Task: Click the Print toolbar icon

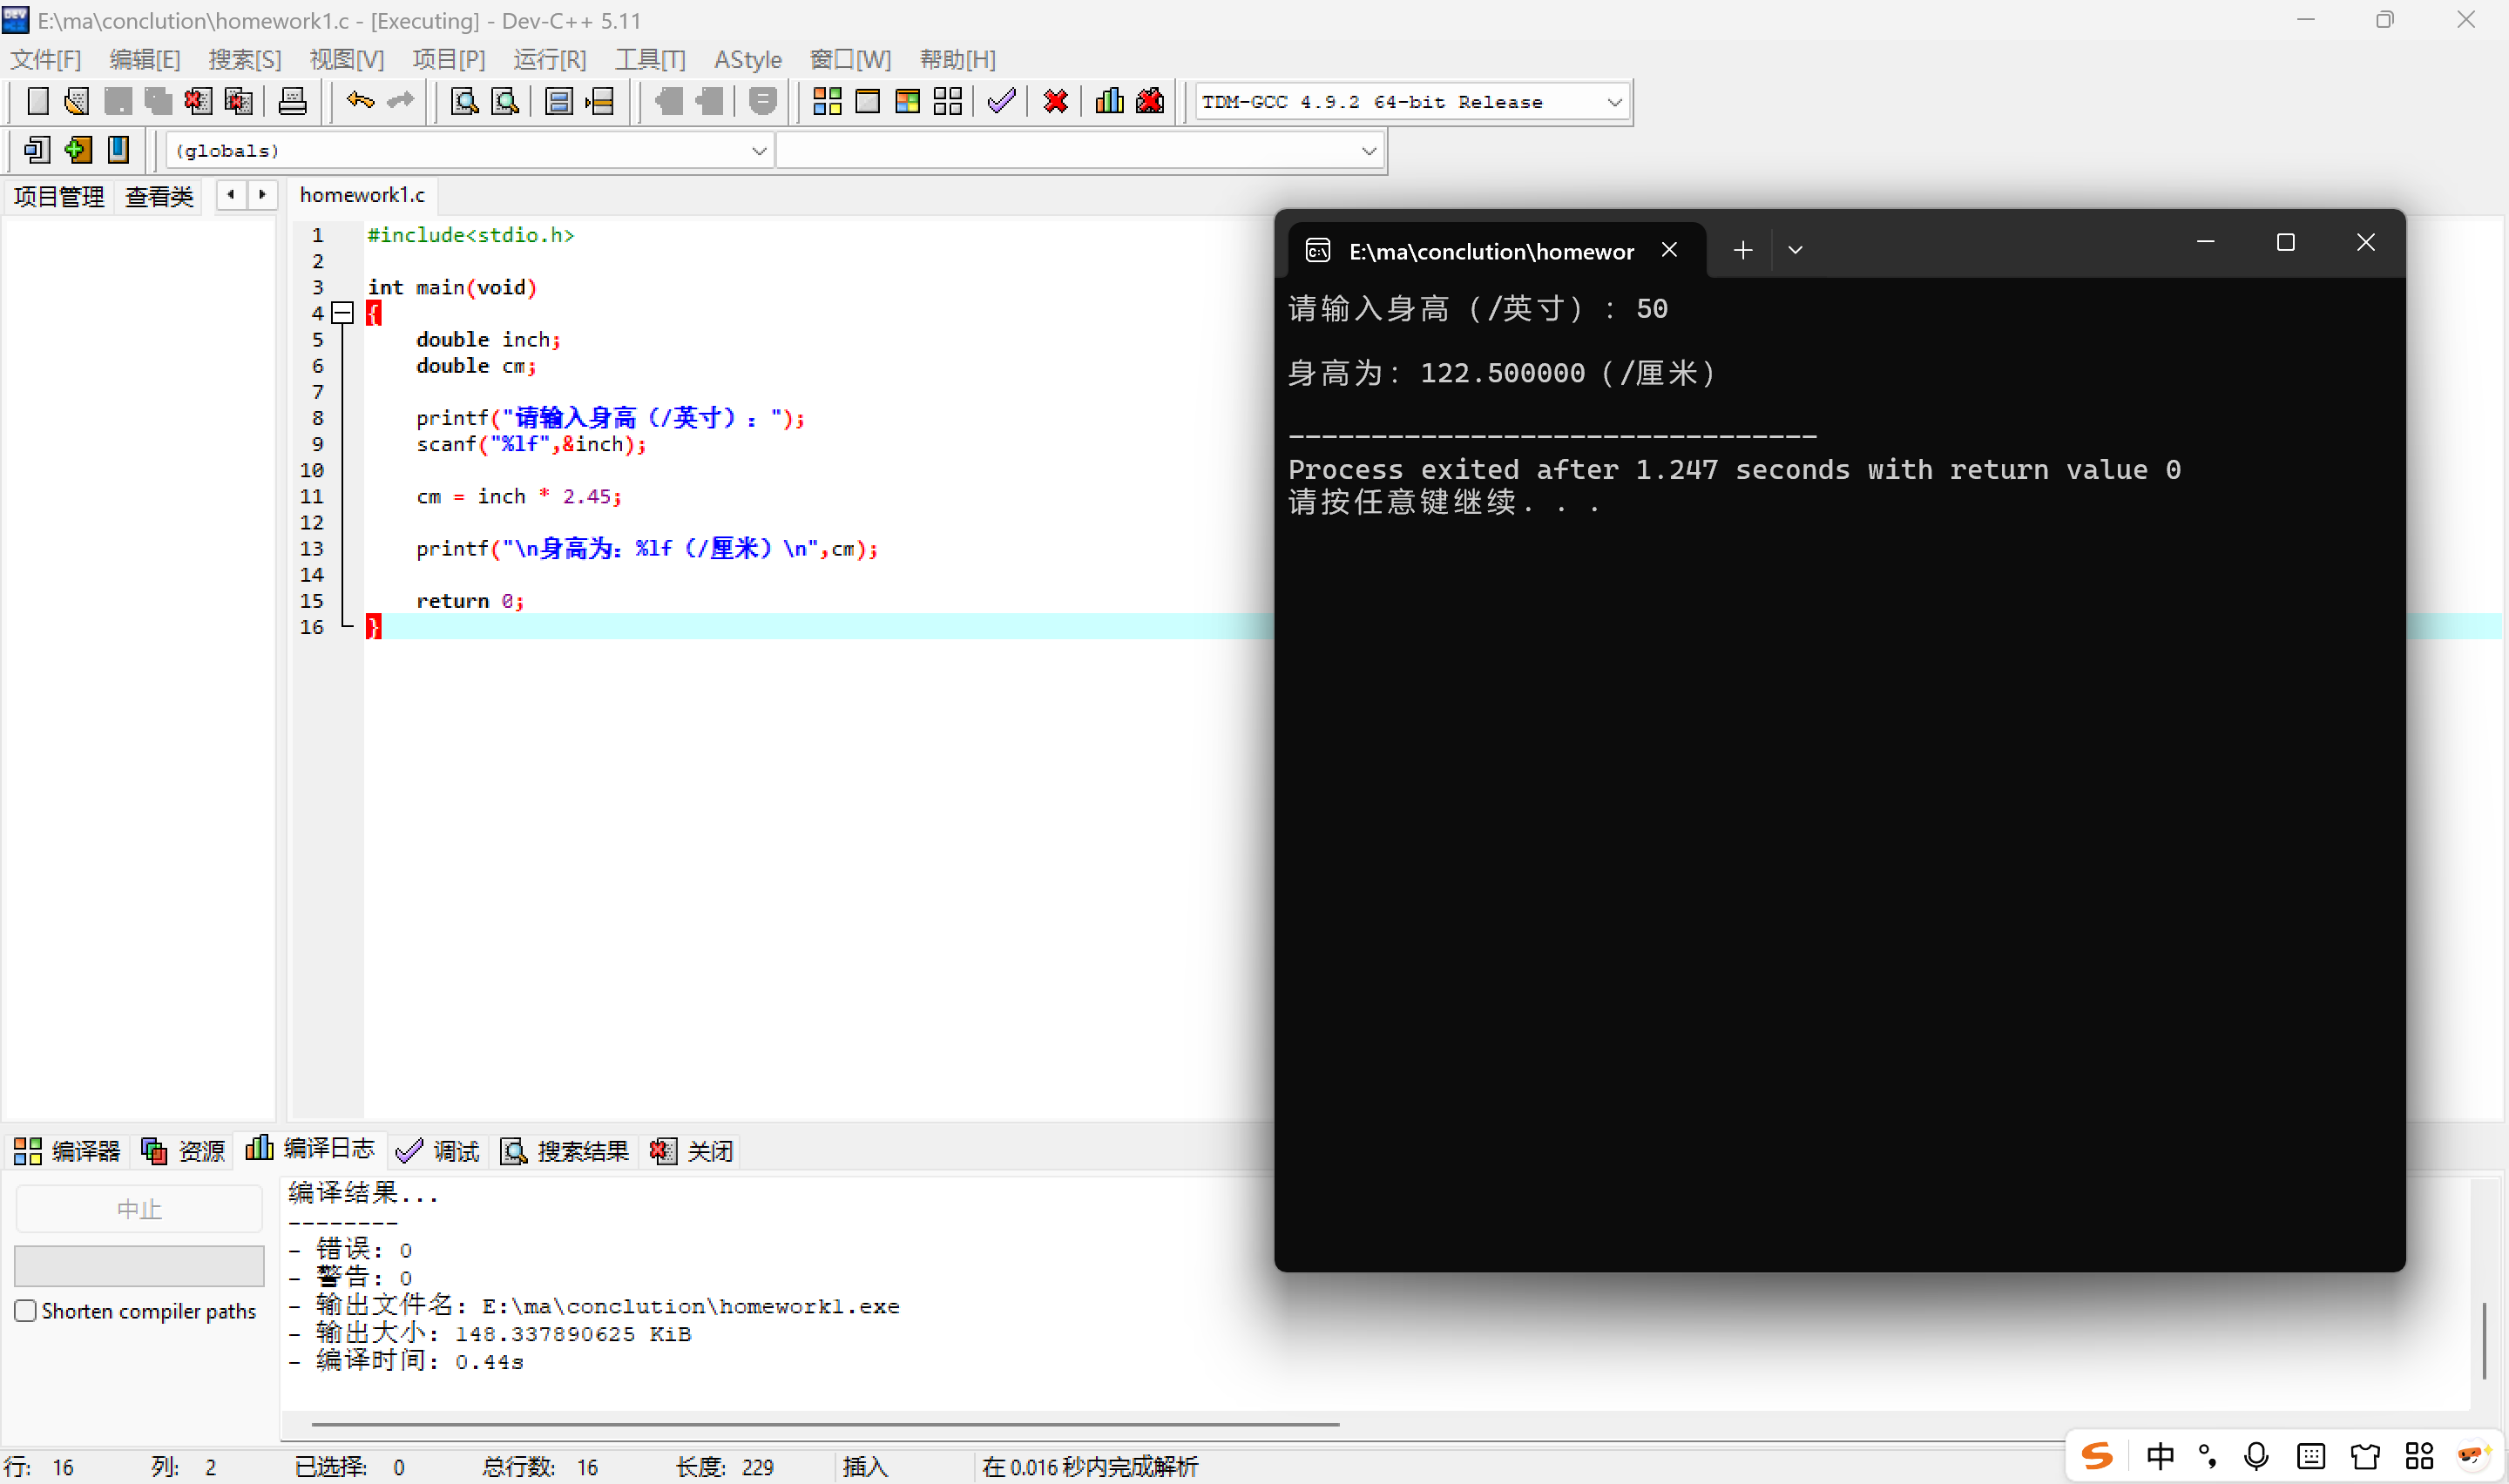Action: point(292,101)
